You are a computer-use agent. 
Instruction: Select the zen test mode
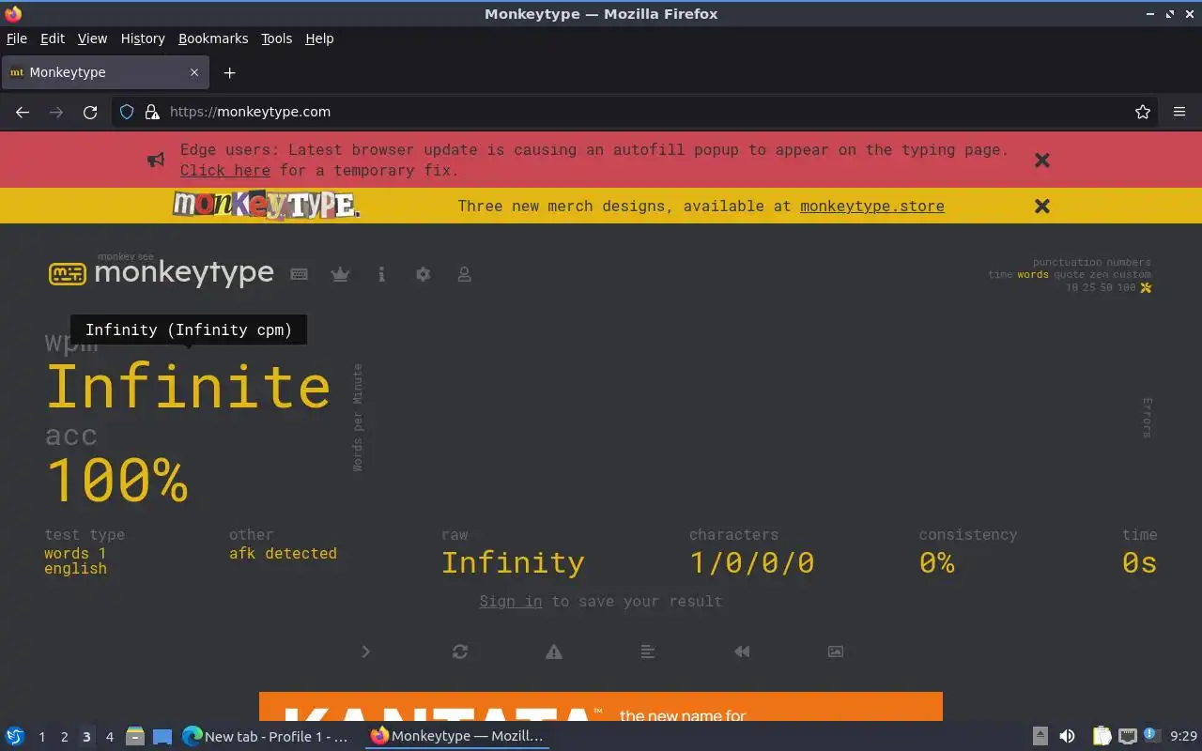click(x=1099, y=275)
